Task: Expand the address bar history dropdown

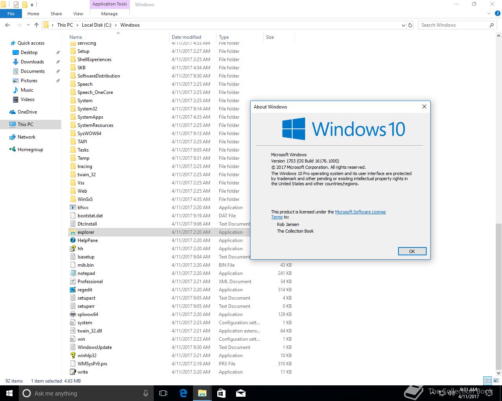Action: click(x=404, y=25)
